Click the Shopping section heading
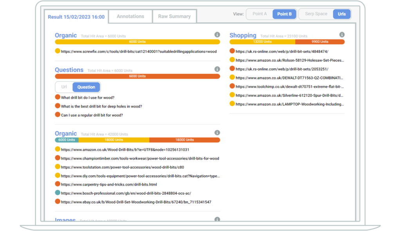Image resolution: width=401 pixels, height=231 pixels. [243, 36]
